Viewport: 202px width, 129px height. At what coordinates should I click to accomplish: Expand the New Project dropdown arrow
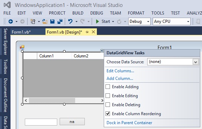point(39,21)
